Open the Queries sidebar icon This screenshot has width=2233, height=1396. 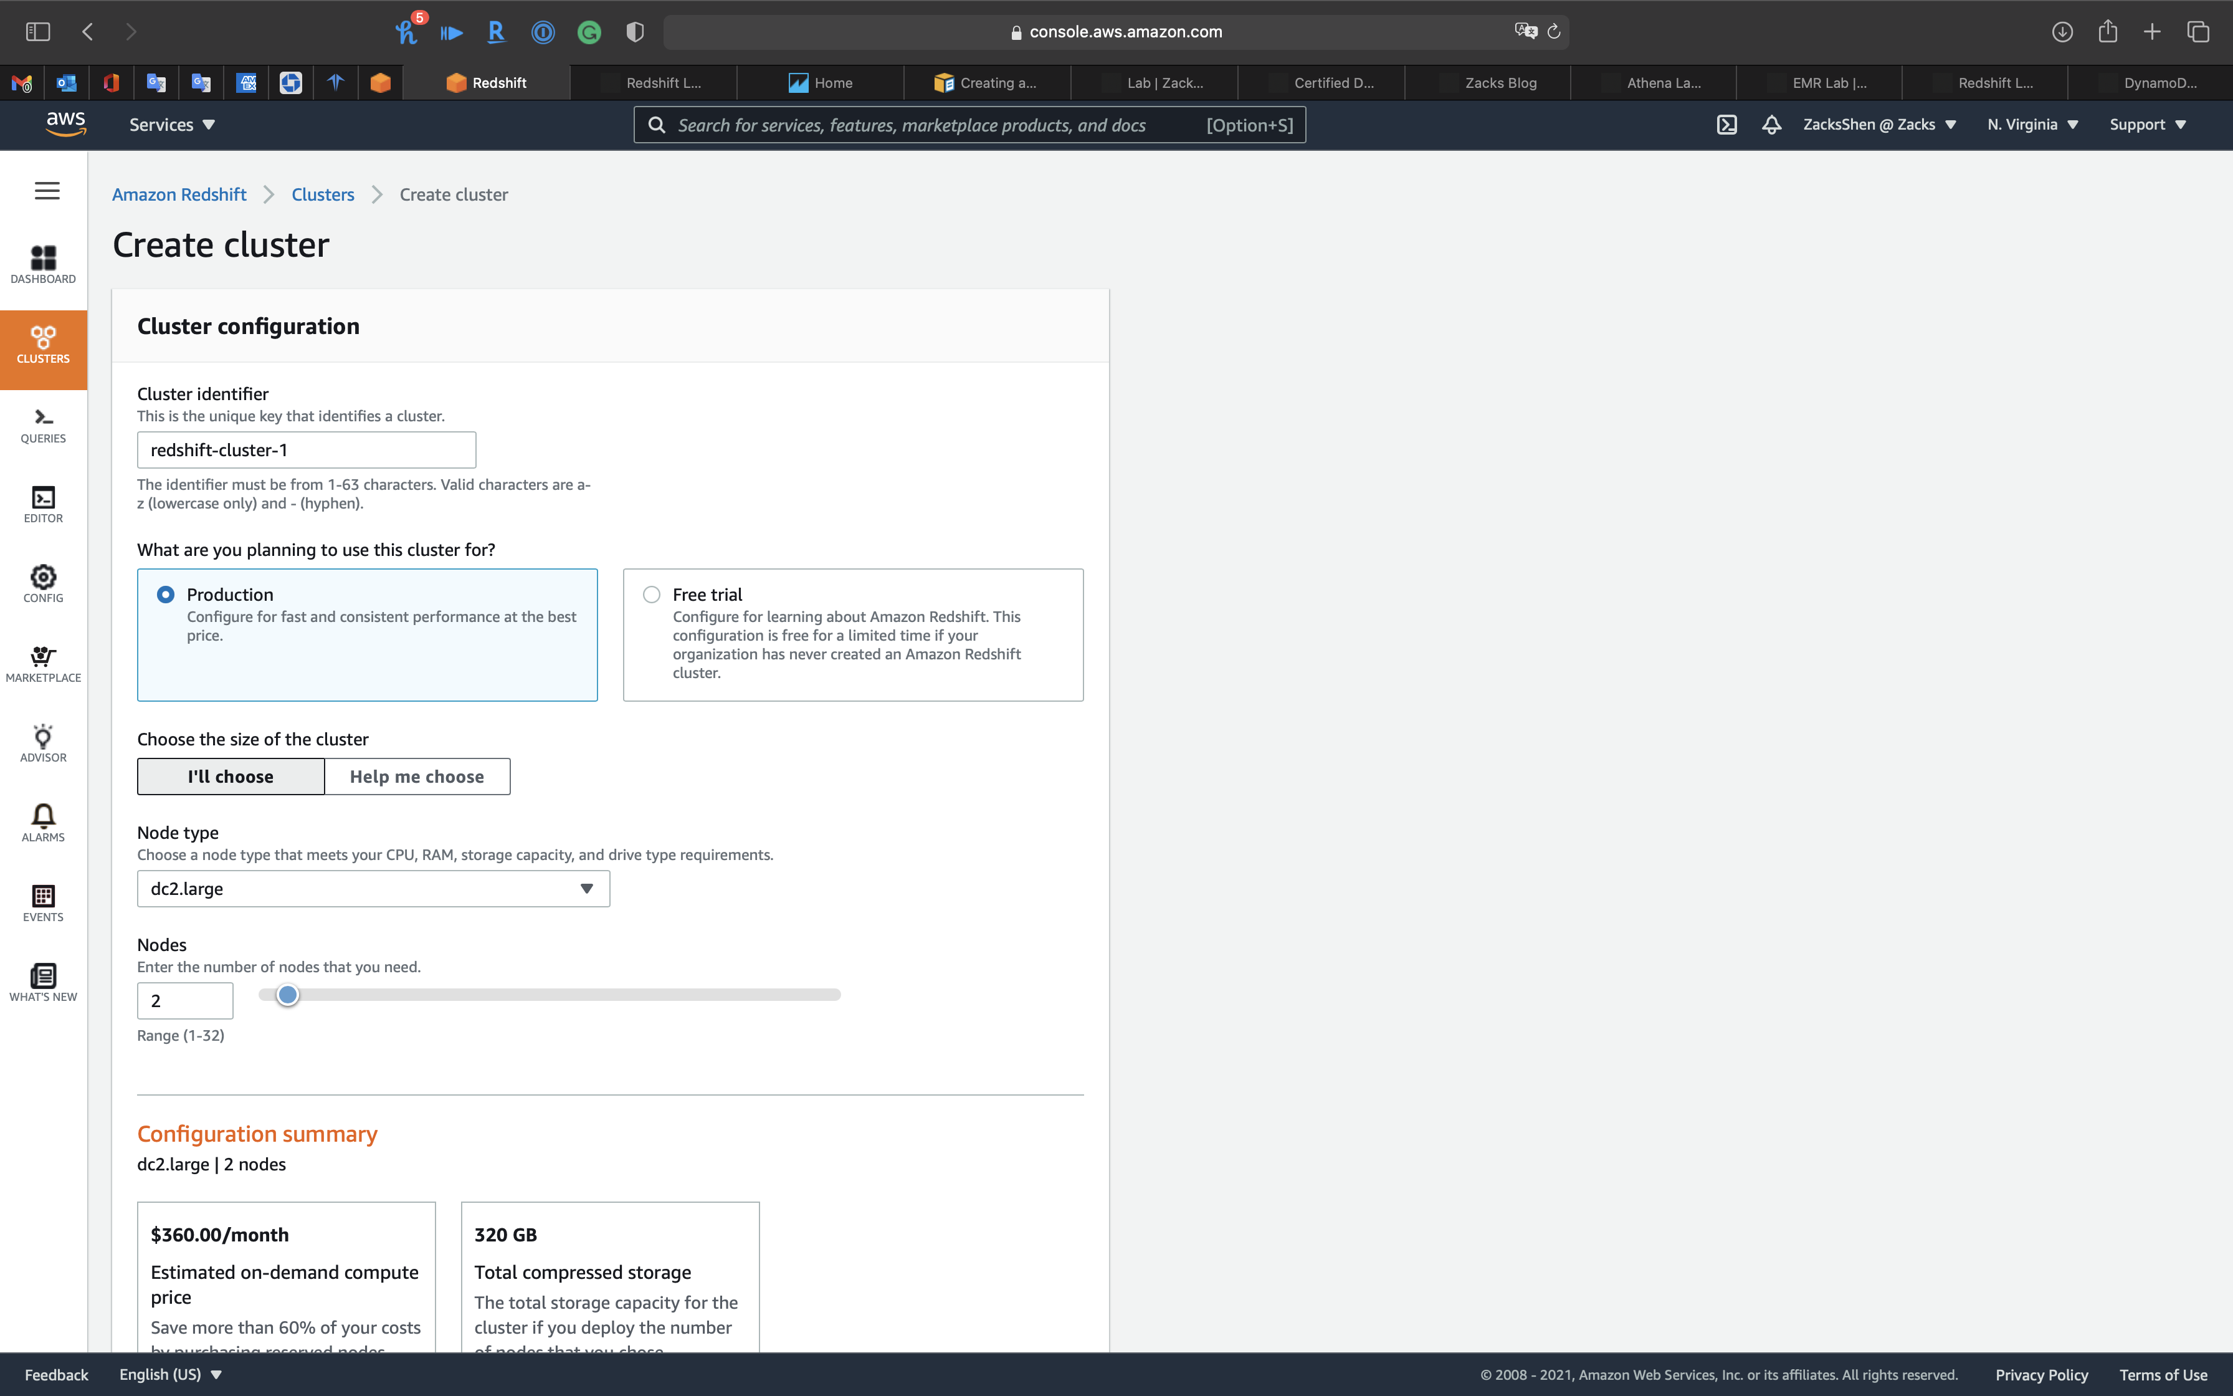(44, 424)
